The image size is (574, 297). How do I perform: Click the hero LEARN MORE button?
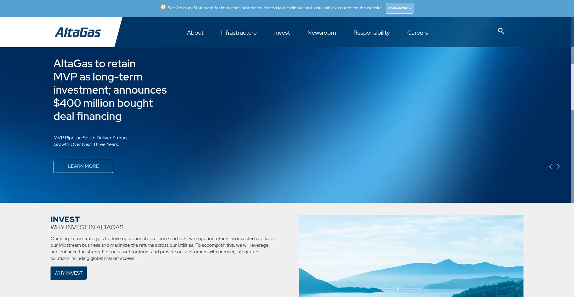click(83, 166)
